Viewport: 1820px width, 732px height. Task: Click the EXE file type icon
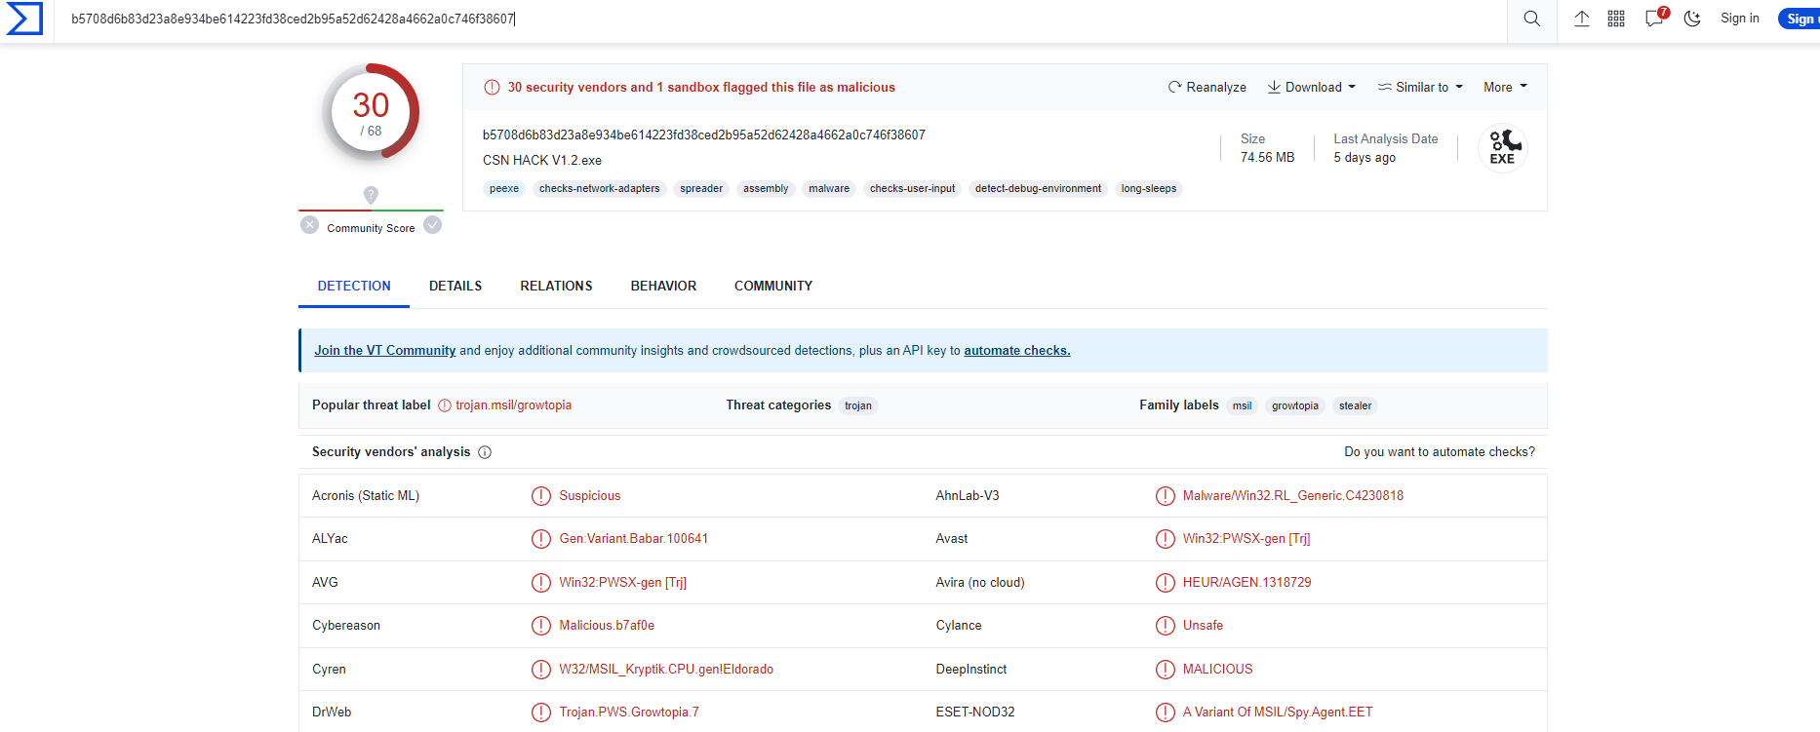[1502, 148]
